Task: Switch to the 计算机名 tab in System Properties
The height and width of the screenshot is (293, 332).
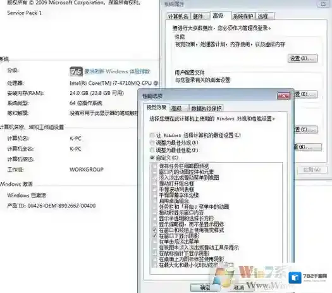Action: [178, 16]
